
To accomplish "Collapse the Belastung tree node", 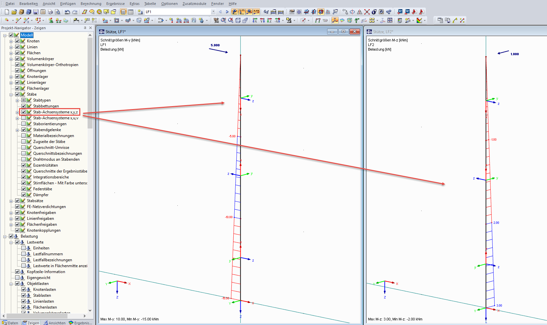I will pyautogui.click(x=5, y=236).
